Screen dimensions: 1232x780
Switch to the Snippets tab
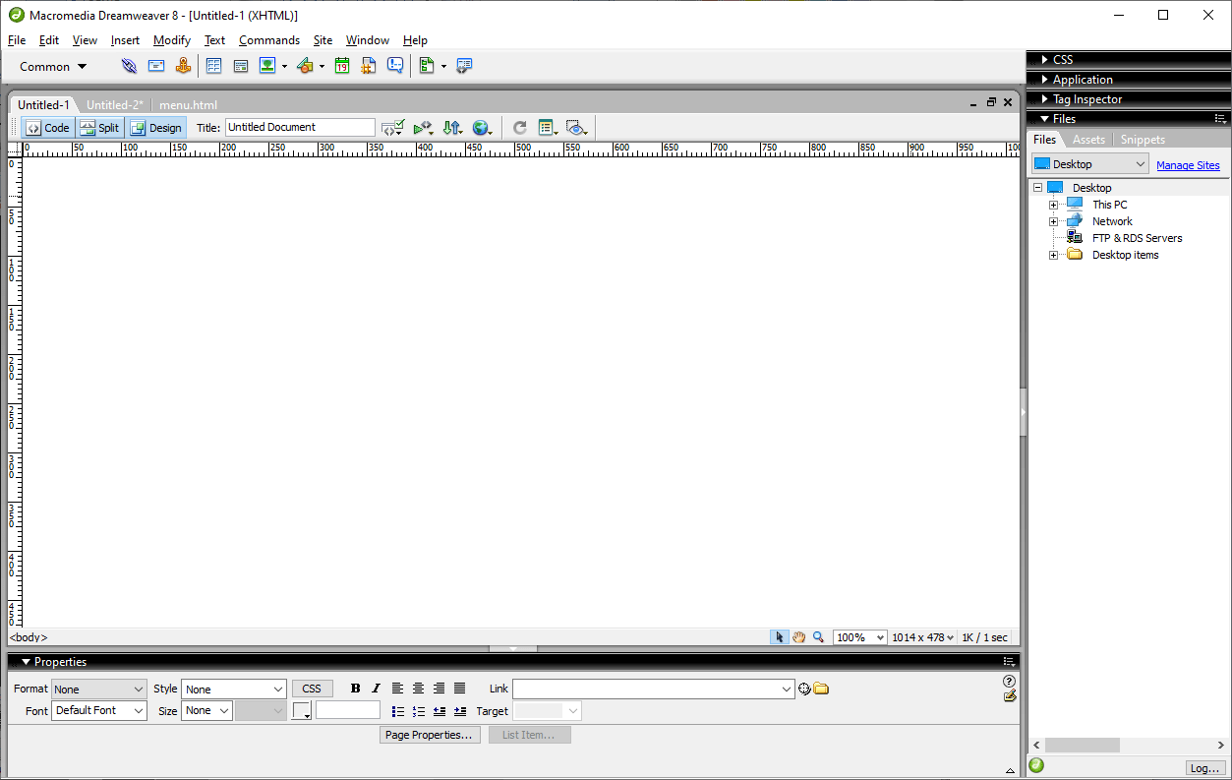click(1143, 140)
